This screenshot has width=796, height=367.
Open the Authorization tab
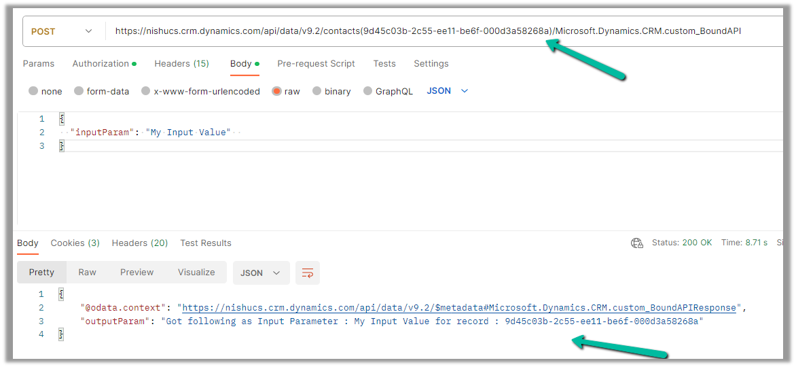(101, 63)
